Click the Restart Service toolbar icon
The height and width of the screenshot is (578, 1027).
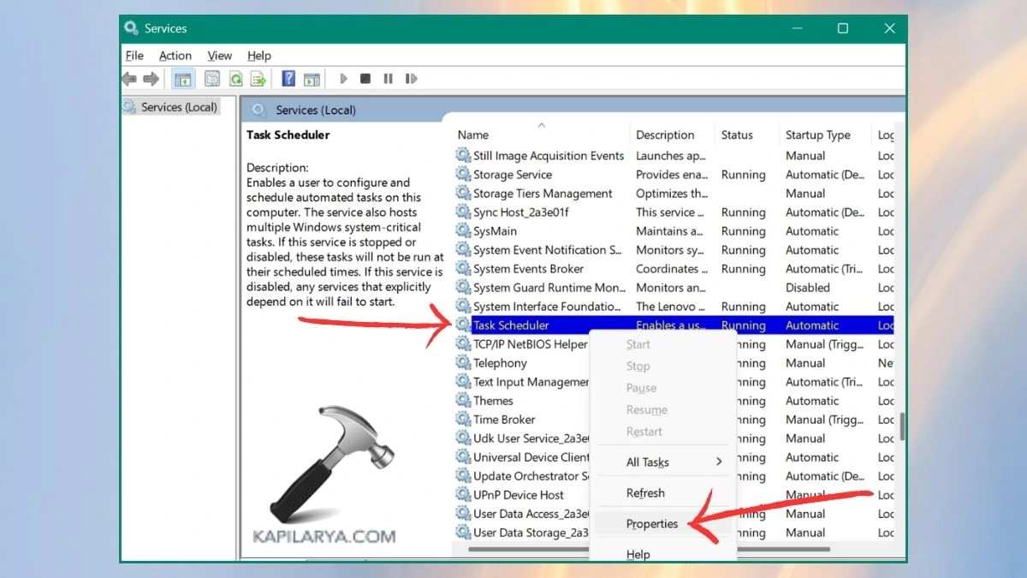411,78
